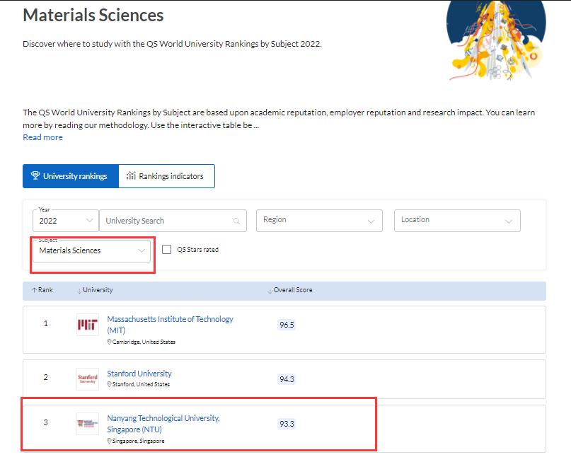Click the Nanyang Technological University logo

pos(88,424)
